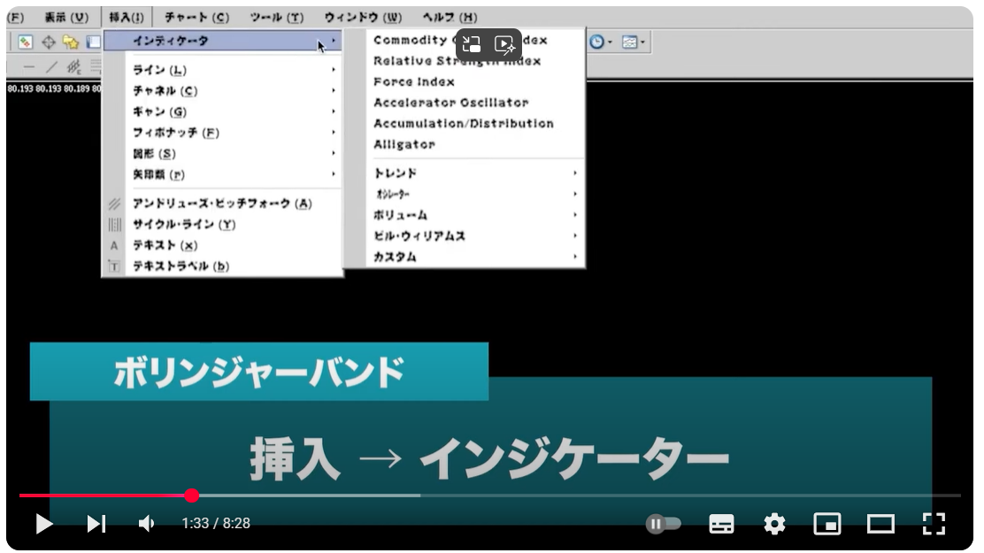Toggle subtitles/closed captions

tap(721, 524)
